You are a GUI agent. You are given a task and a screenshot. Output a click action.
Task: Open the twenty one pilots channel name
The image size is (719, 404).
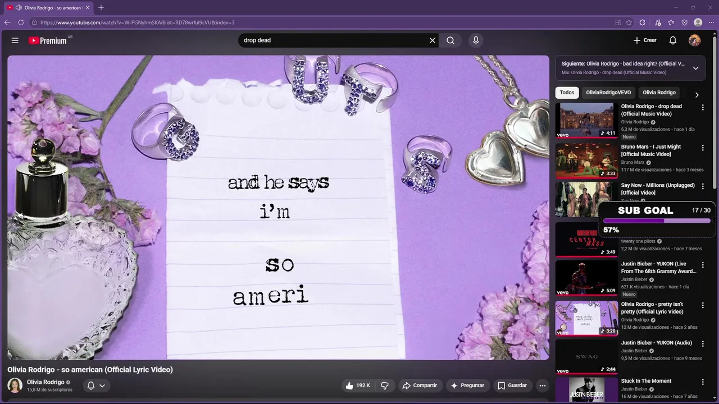638,241
